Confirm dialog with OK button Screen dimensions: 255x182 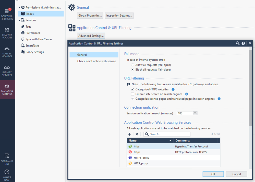213,174
